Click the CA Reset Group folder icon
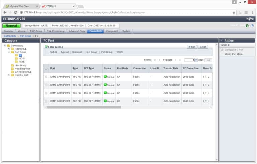Viewport: 257px width, 164px height. click(x=12, y=72)
